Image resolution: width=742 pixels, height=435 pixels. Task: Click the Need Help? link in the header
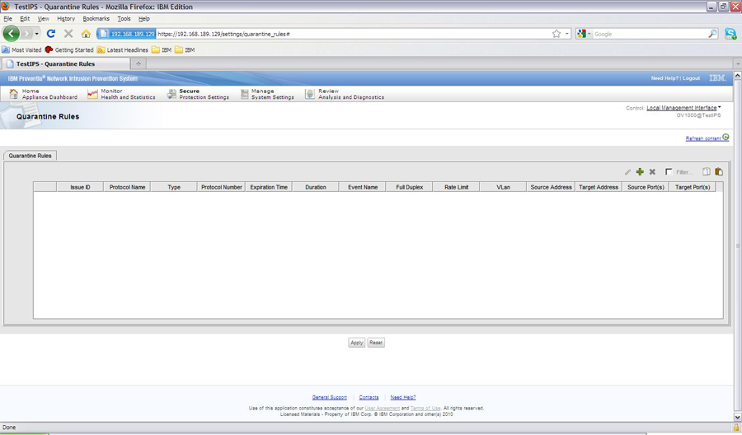[665, 78]
